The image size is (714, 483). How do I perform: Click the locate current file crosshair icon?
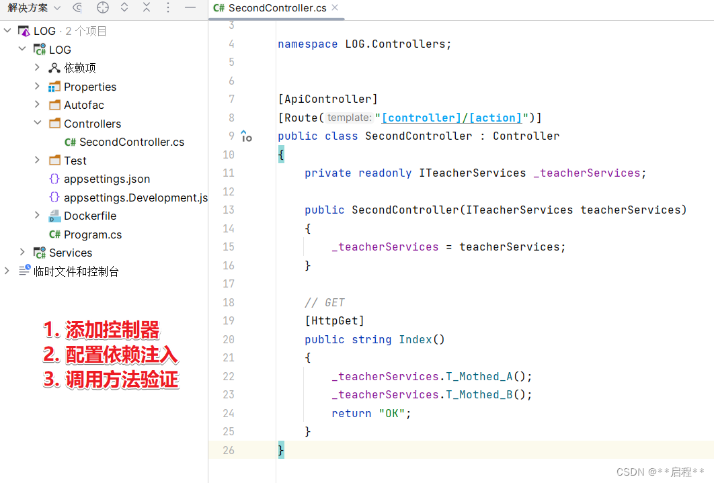[x=103, y=8]
